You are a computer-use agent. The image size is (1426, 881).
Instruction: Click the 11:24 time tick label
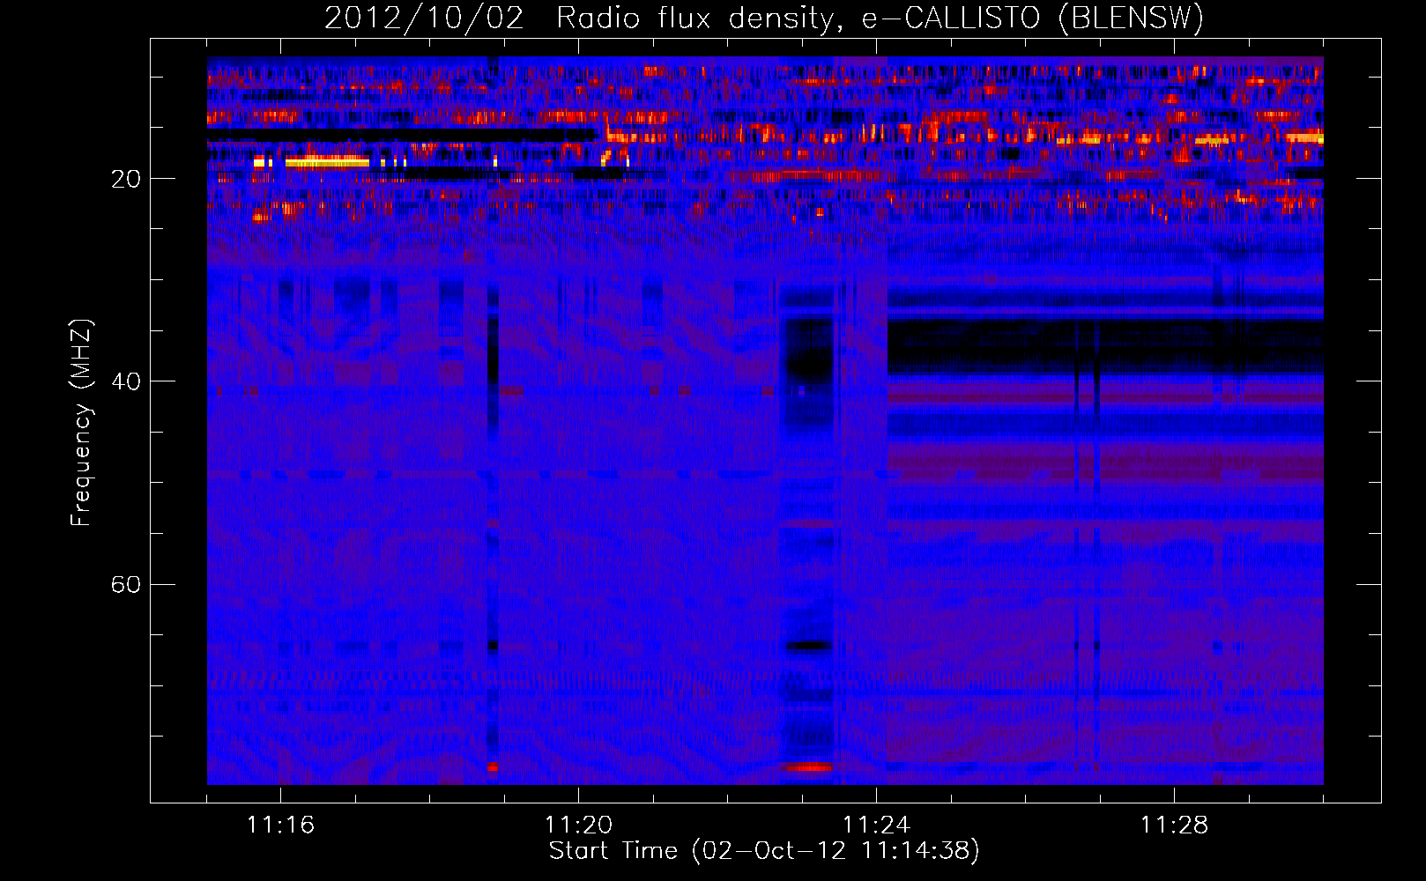point(876,825)
